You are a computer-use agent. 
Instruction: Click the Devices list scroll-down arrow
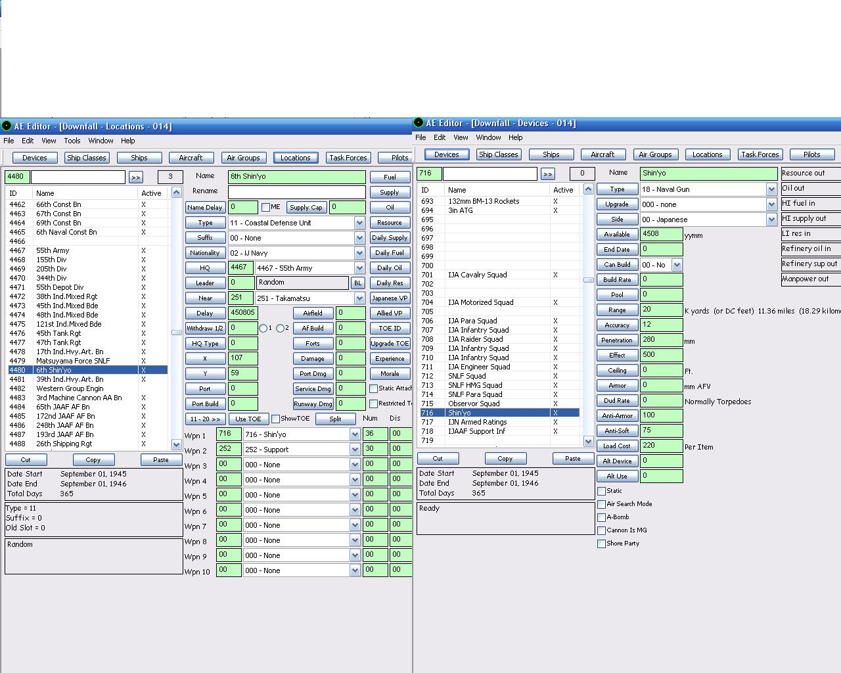[x=588, y=442]
